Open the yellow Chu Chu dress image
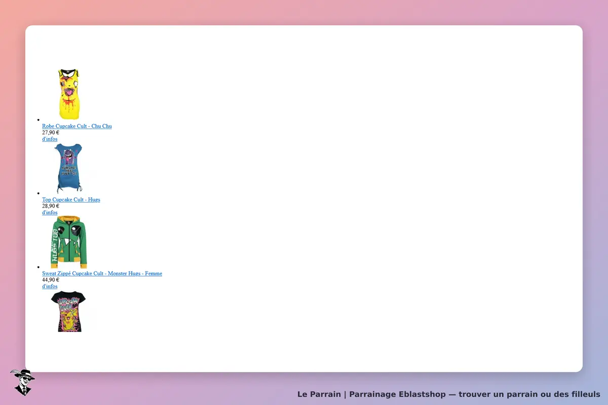This screenshot has height=405, width=608. pyautogui.click(x=68, y=95)
